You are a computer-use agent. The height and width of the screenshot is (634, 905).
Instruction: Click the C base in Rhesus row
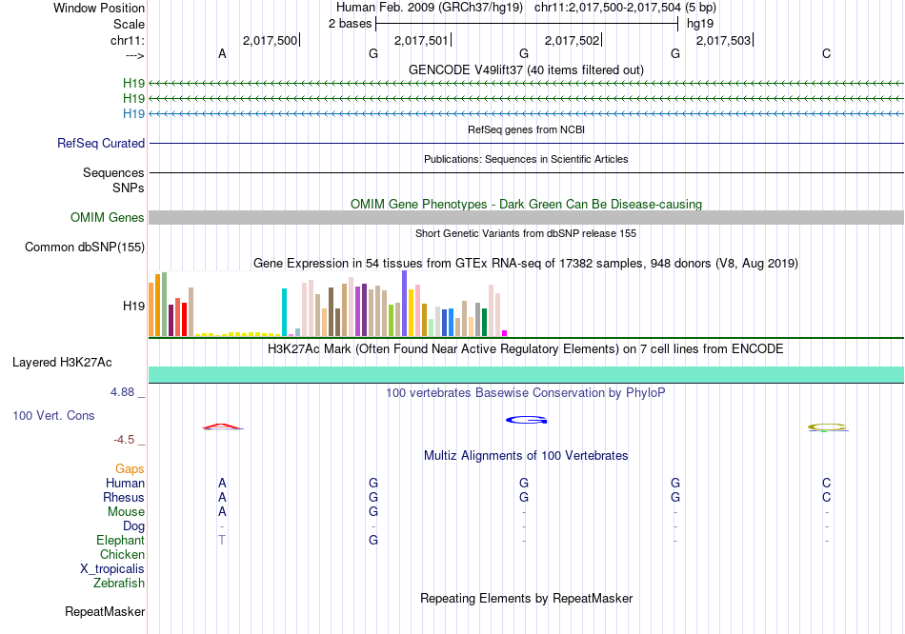coord(827,497)
